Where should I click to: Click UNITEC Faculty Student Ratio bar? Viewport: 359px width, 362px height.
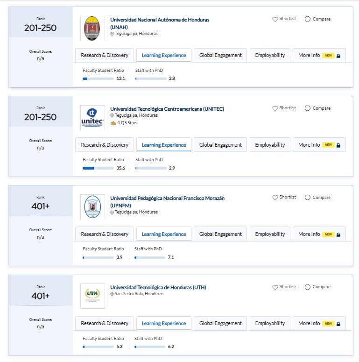[98, 168]
